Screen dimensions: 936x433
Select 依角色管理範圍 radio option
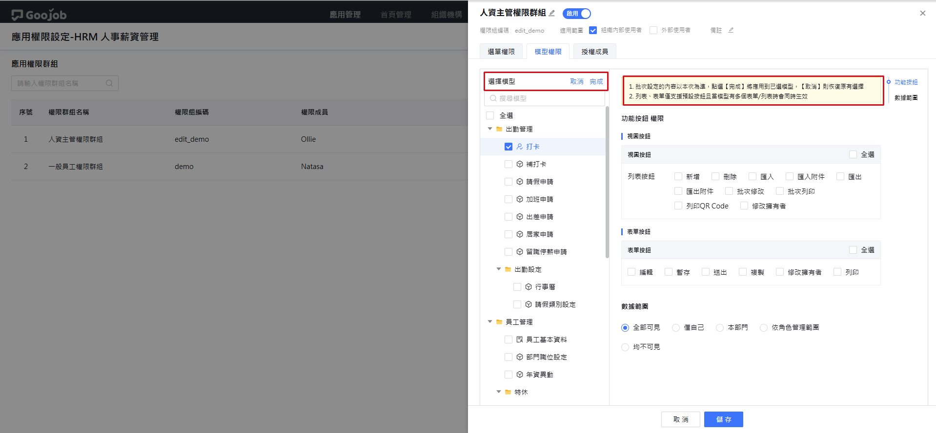[764, 328]
